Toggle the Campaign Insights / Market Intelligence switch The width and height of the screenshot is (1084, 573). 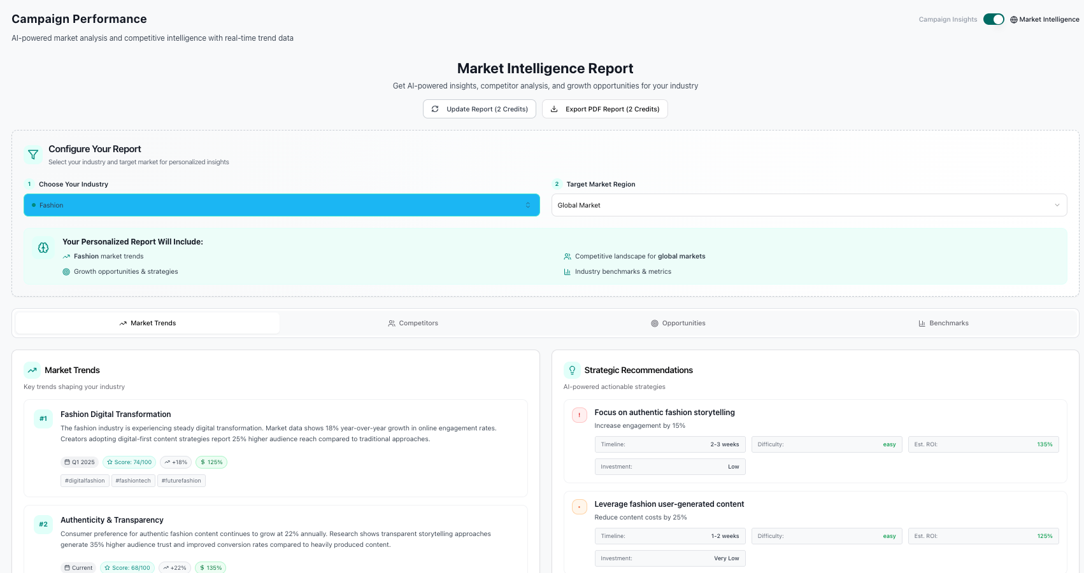994,19
